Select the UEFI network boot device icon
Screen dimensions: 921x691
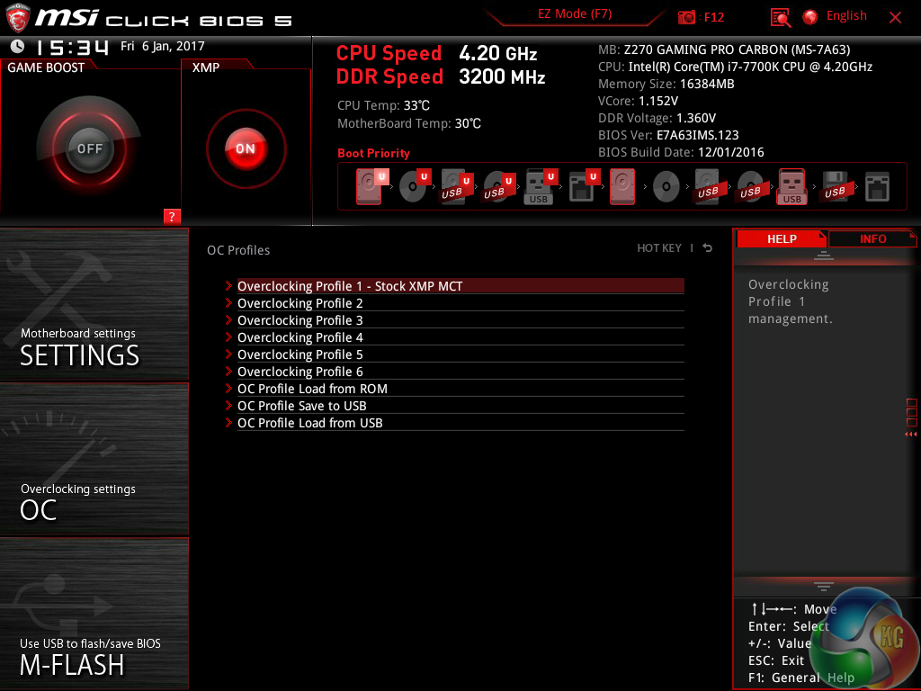point(583,187)
